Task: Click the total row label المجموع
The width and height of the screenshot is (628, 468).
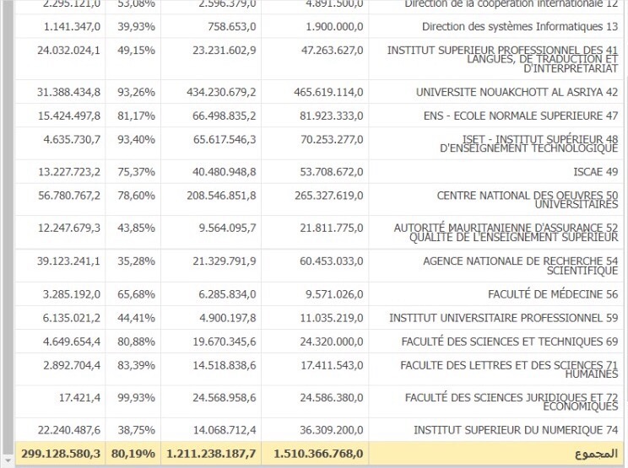Action: click(x=597, y=454)
